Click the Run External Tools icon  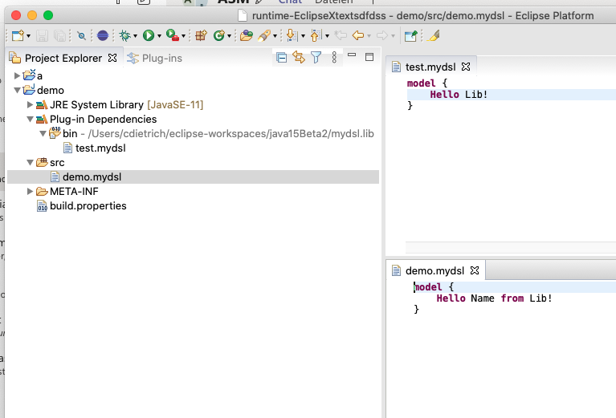(173, 35)
